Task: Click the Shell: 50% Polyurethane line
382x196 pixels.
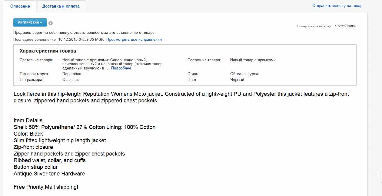Action: pyautogui.click(x=85, y=127)
